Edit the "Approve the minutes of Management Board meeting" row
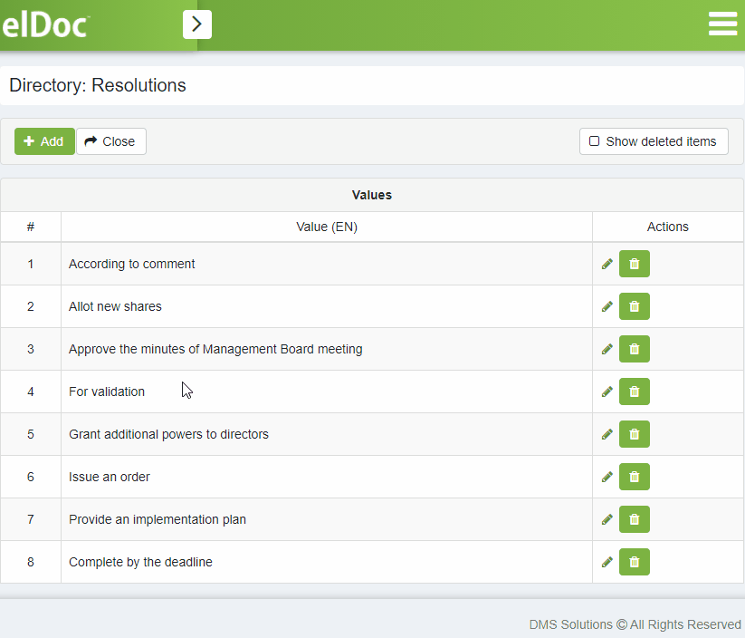This screenshot has width=745, height=638. [x=607, y=349]
